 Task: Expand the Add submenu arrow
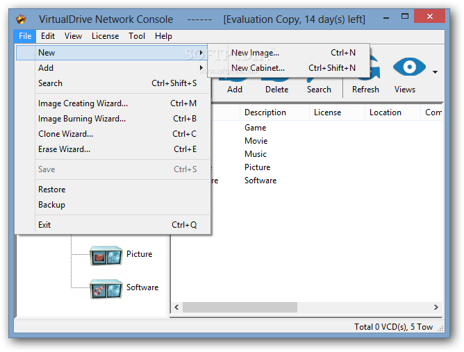tap(201, 68)
